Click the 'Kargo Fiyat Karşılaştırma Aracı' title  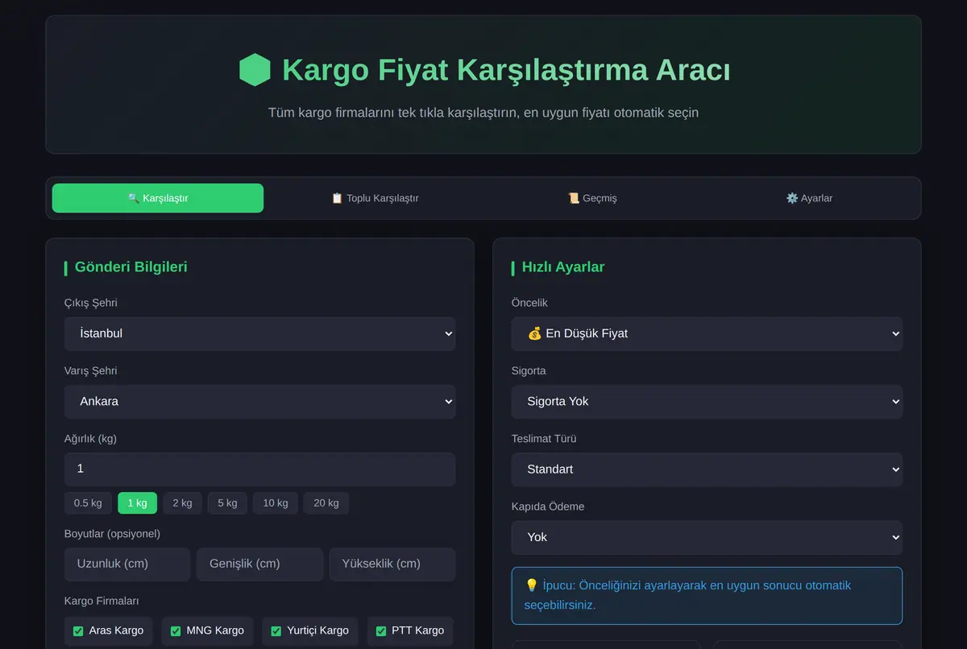(506, 70)
